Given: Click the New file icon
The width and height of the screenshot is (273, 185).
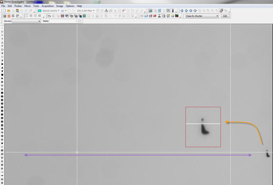Looking at the screenshot, I should tap(3, 11).
